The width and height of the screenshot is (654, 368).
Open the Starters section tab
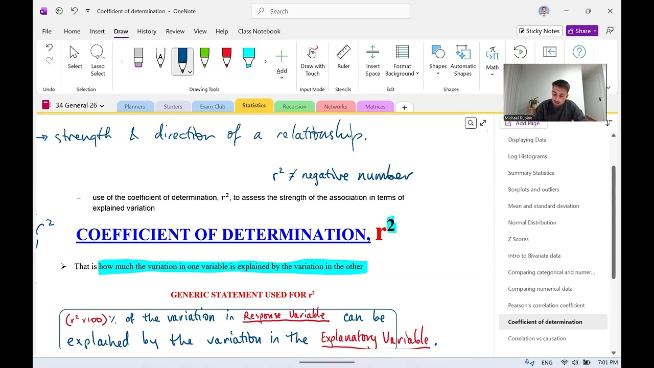pos(173,107)
